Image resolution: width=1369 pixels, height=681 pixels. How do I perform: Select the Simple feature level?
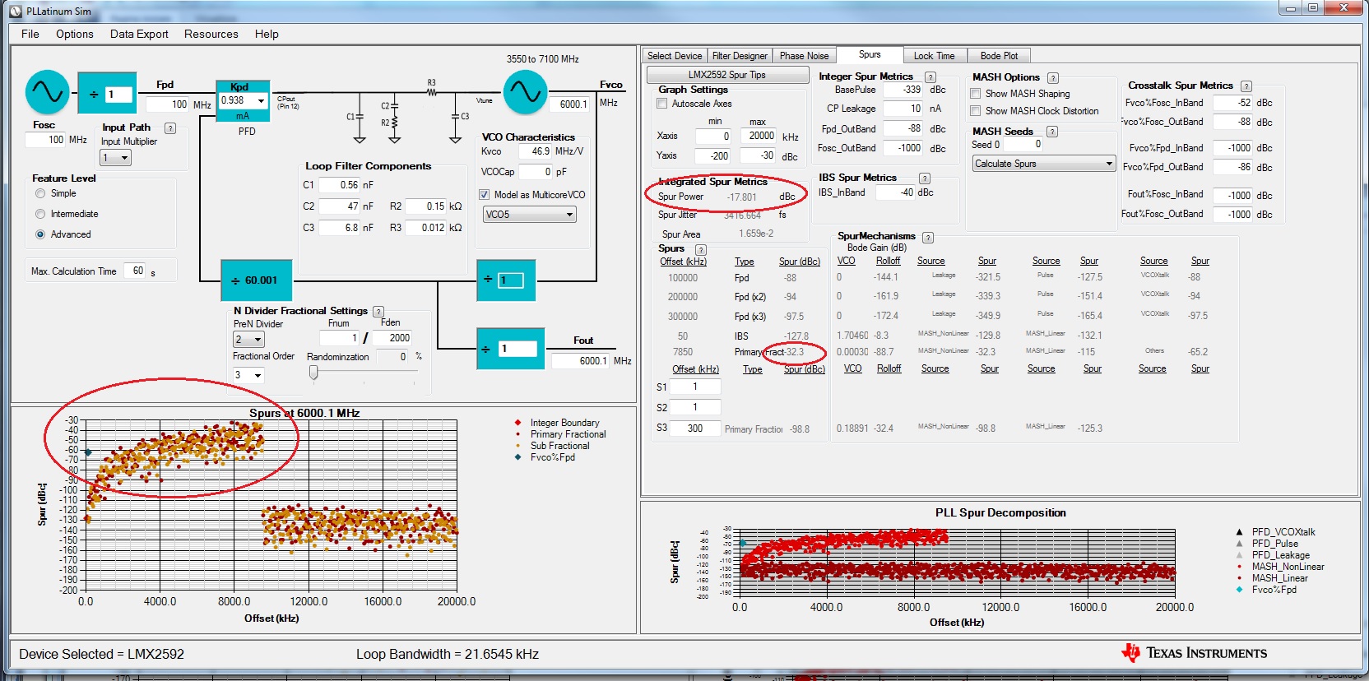pyautogui.click(x=40, y=193)
